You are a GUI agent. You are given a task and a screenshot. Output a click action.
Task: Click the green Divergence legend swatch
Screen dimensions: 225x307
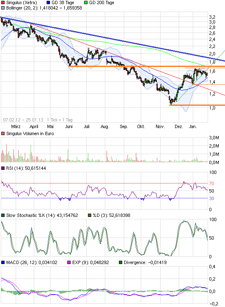121,262
